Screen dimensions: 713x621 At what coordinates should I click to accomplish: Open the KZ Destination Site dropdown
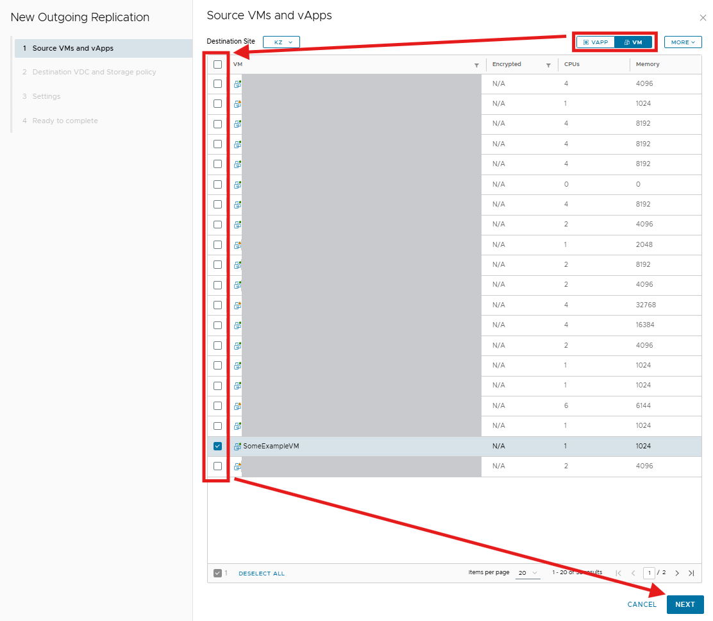[281, 42]
